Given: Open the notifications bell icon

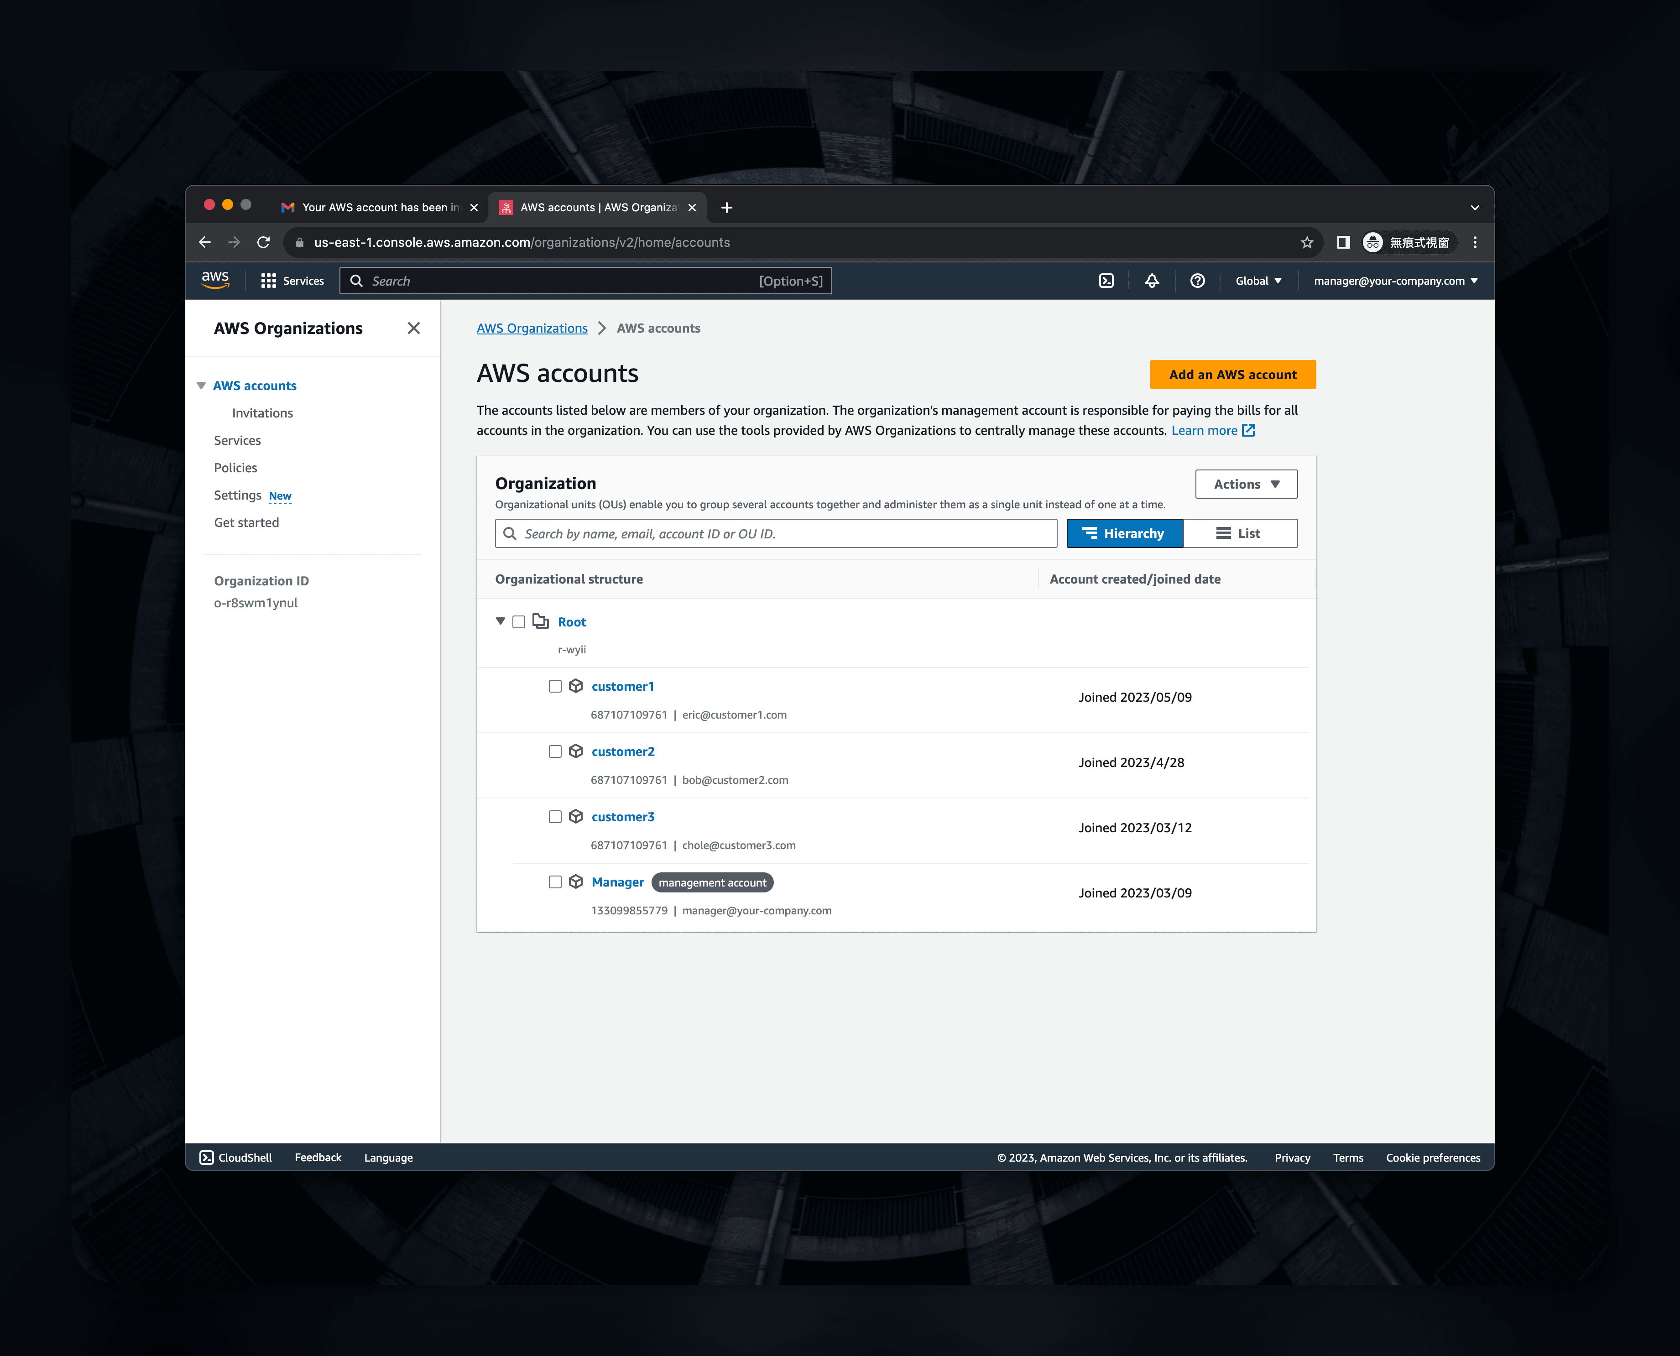Looking at the screenshot, I should point(1151,281).
